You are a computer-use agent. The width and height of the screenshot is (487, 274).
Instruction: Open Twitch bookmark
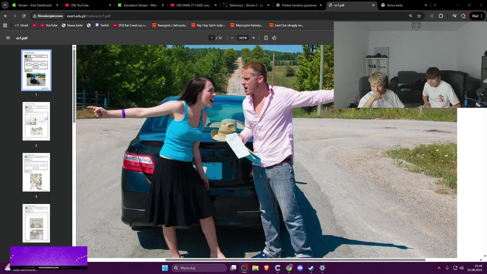click(102, 25)
